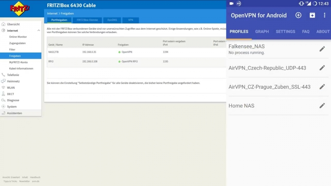Image resolution: width=331 pixels, height=186 pixels.
Task: Open Telefonie menu
Action: click(x=13, y=75)
